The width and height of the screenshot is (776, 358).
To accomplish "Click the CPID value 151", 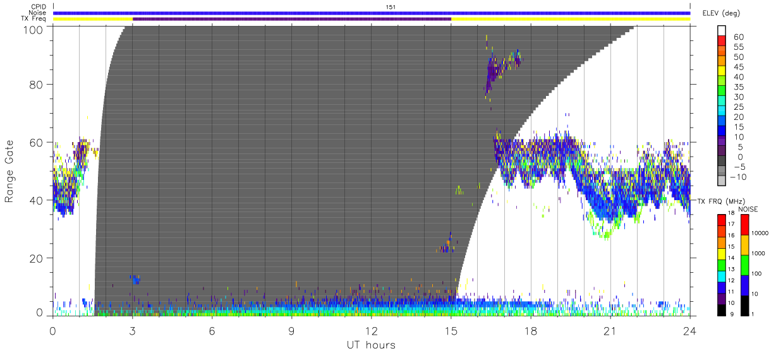I will pos(391,7).
